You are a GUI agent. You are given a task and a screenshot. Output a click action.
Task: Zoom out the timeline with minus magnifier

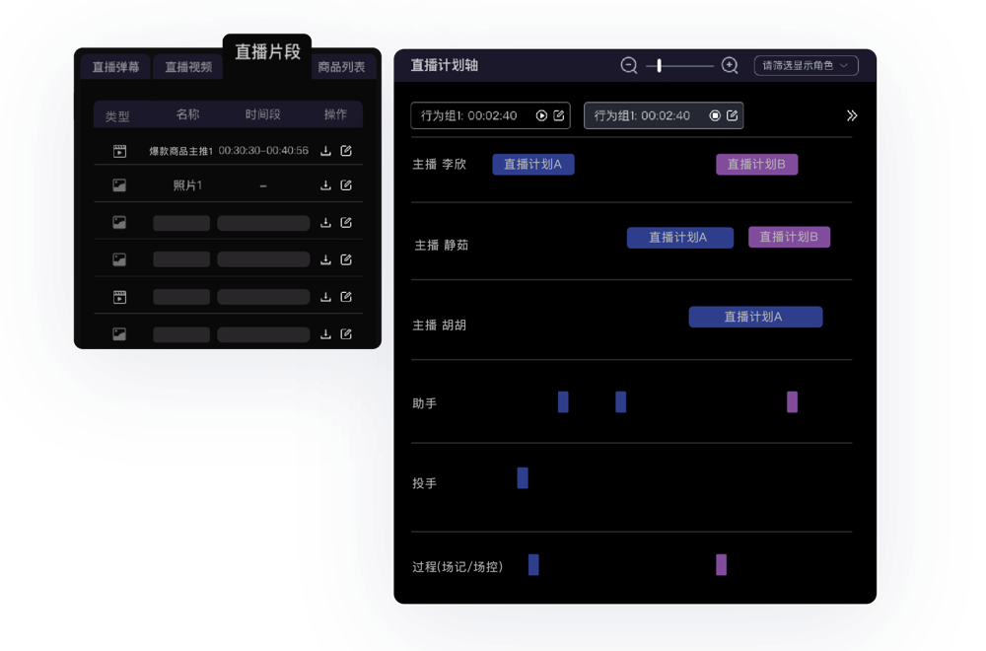[x=629, y=65]
